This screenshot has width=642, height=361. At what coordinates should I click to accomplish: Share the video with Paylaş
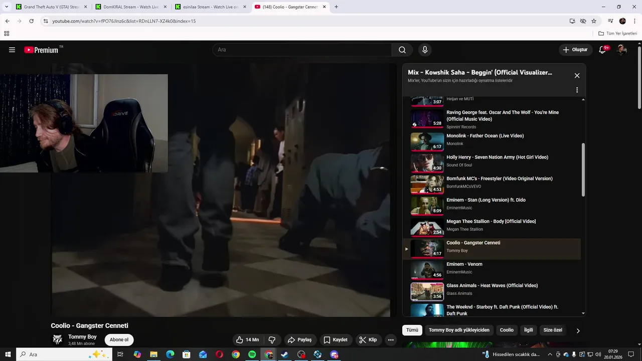tap(300, 340)
